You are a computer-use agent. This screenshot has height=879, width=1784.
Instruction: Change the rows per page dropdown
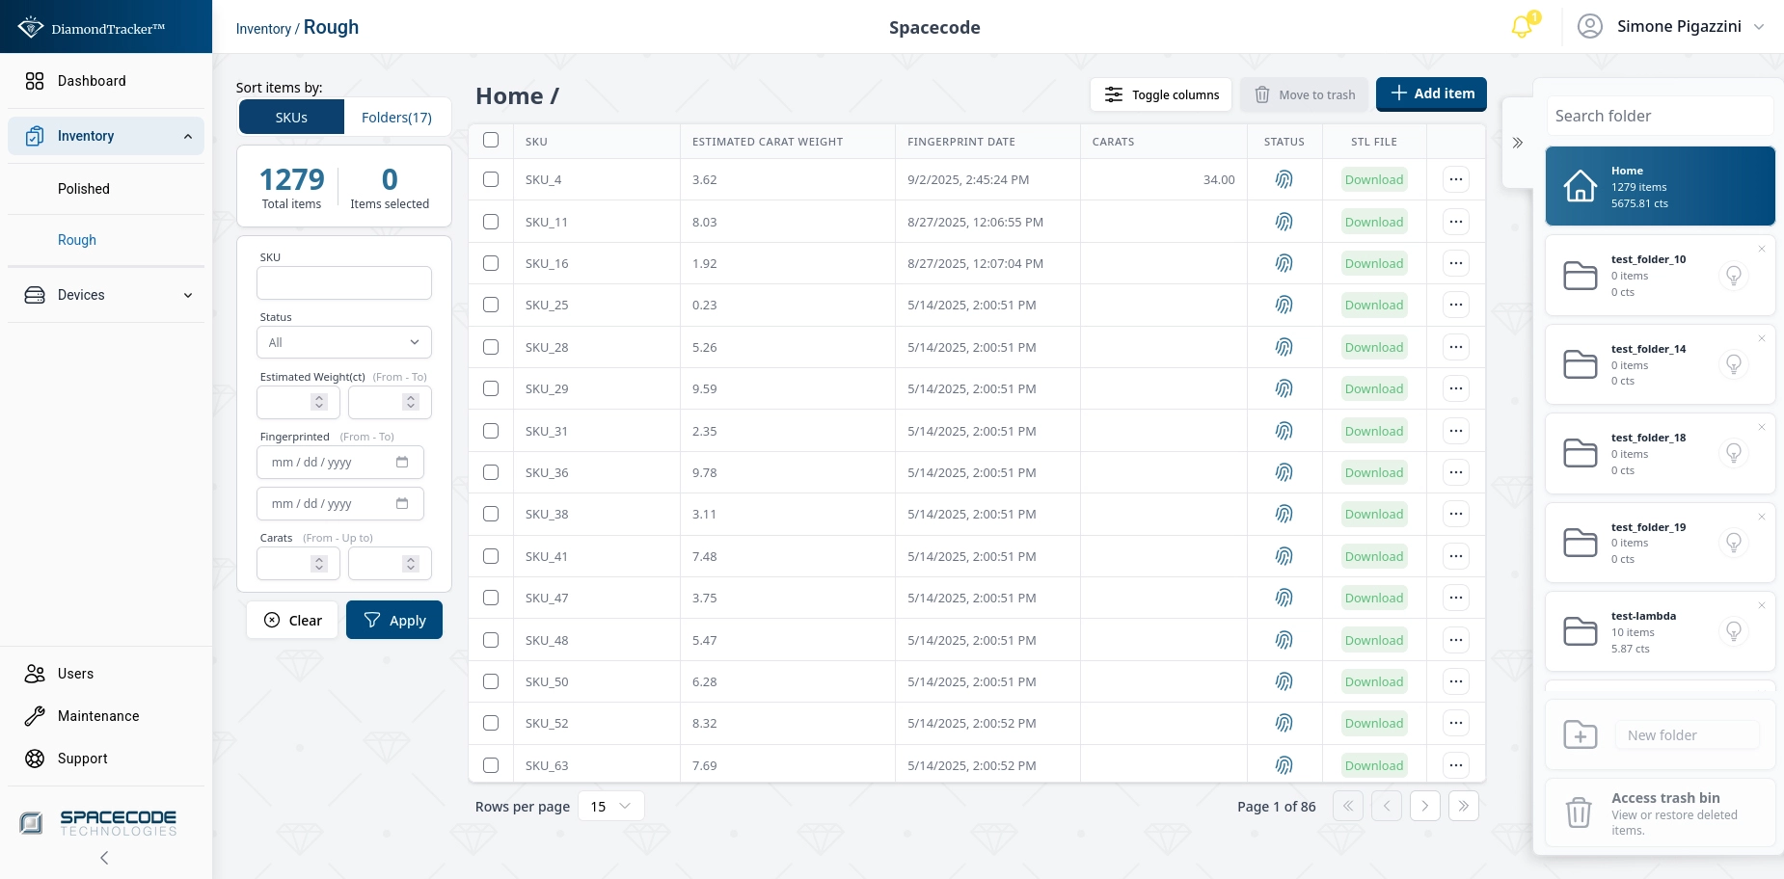pyautogui.click(x=610, y=806)
